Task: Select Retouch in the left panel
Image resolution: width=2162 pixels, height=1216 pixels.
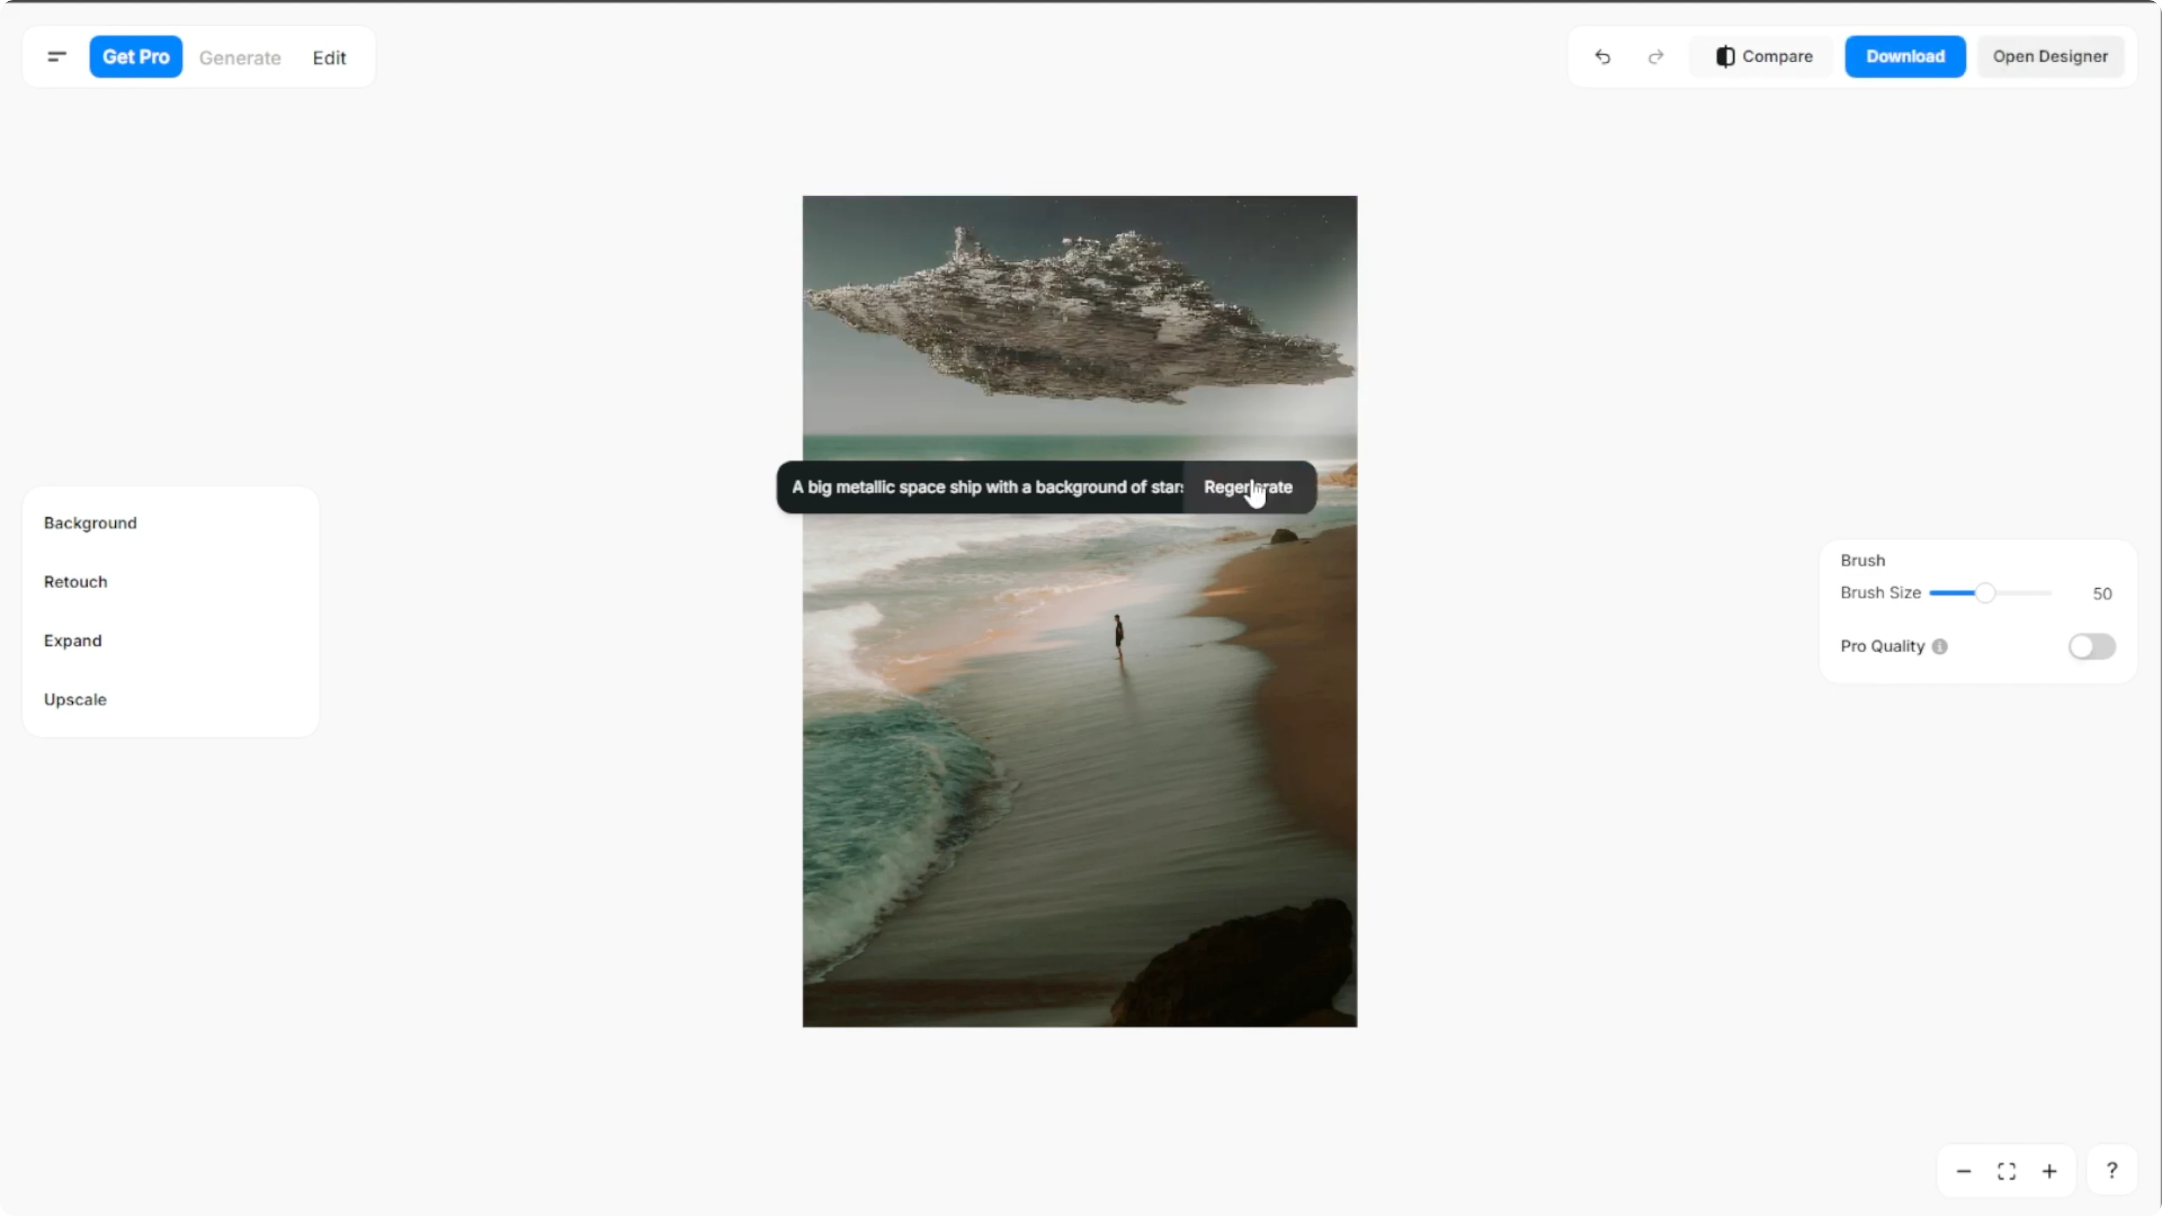Action: [x=76, y=582]
